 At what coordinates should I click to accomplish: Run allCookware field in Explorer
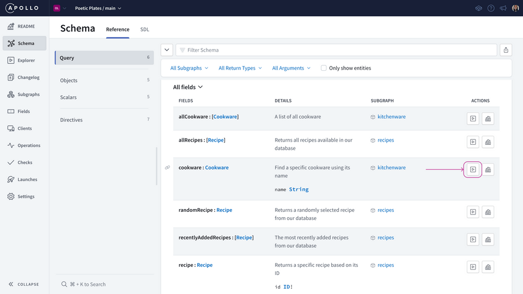[473, 119]
